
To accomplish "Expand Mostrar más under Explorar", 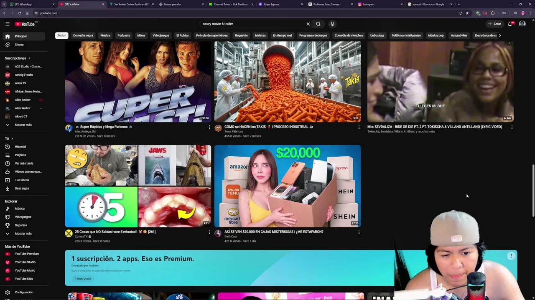I will pos(23,233).
